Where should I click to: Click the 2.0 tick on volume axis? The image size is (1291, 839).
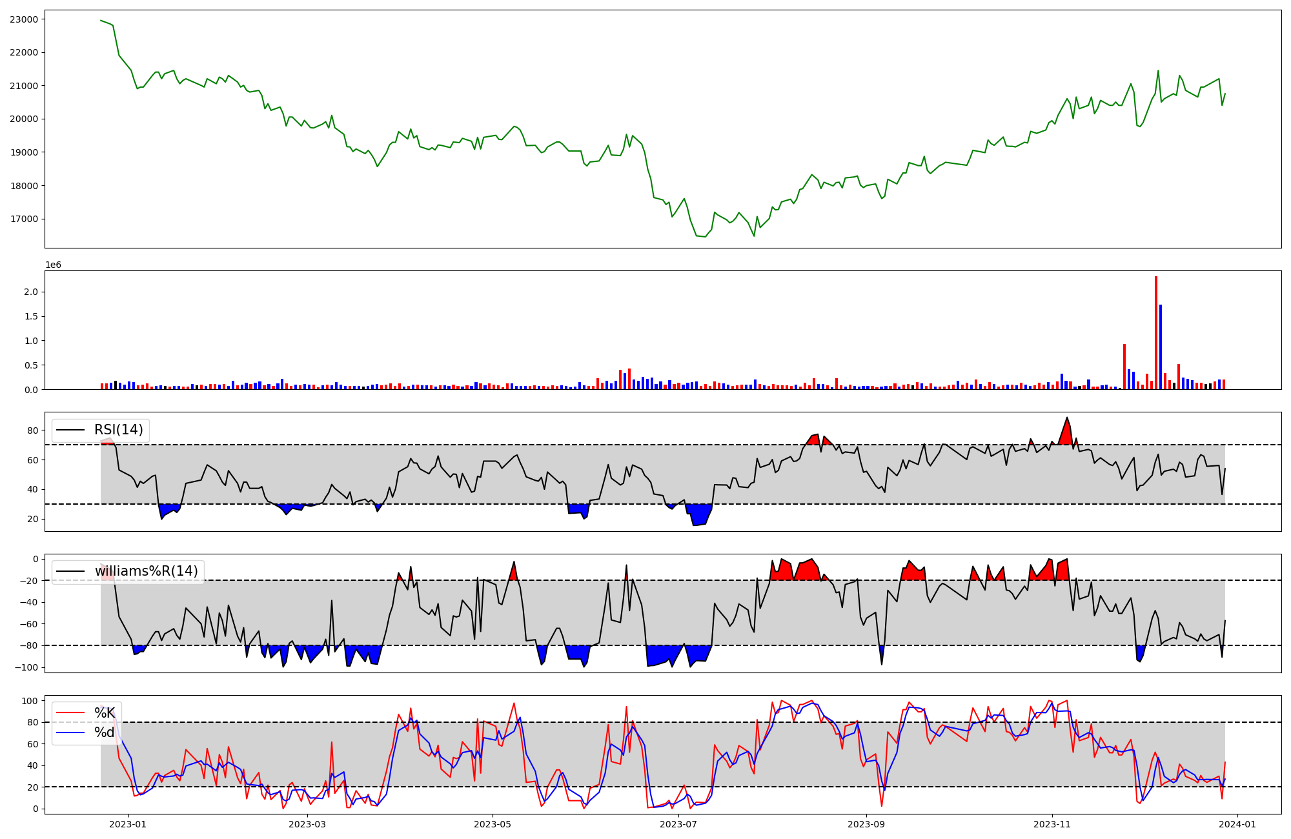(x=30, y=292)
